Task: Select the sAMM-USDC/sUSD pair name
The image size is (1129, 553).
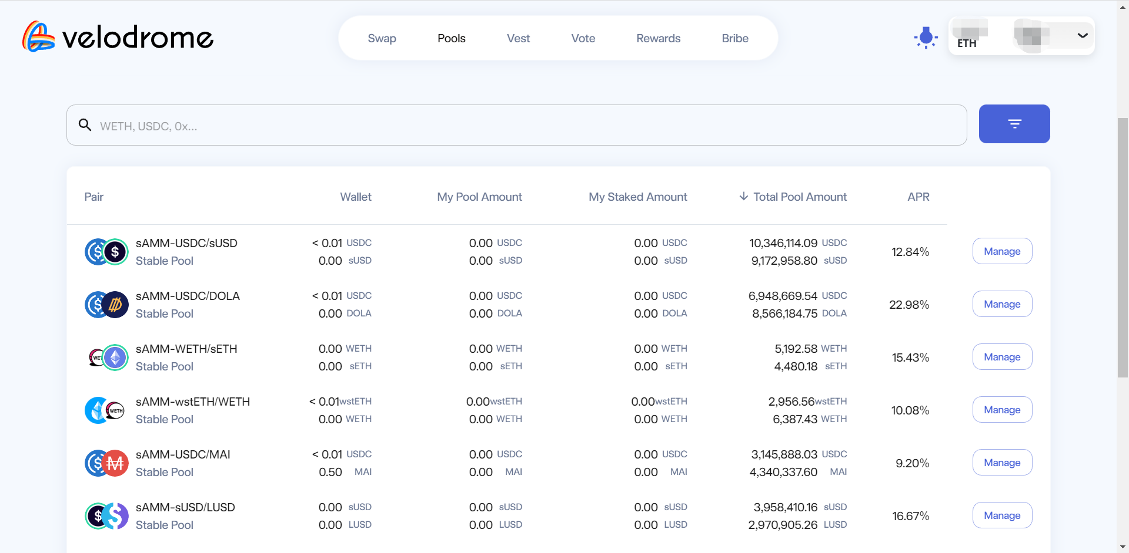Action: tap(186, 243)
